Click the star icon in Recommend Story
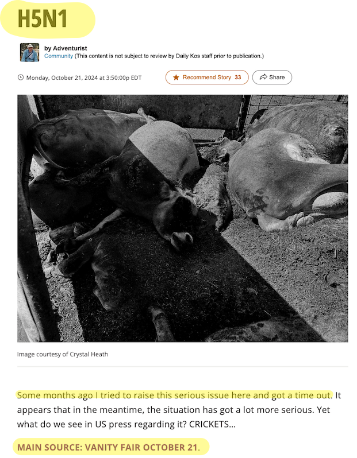The image size is (357, 458). pyautogui.click(x=176, y=77)
